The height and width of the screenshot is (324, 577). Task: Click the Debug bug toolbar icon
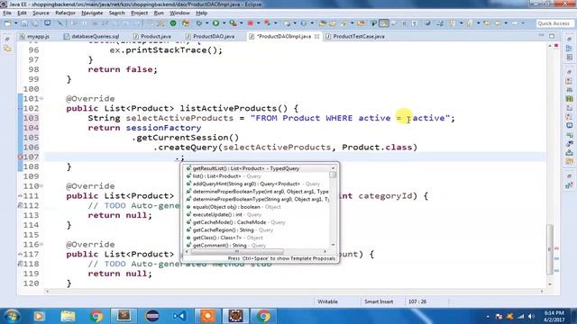tap(198, 23)
